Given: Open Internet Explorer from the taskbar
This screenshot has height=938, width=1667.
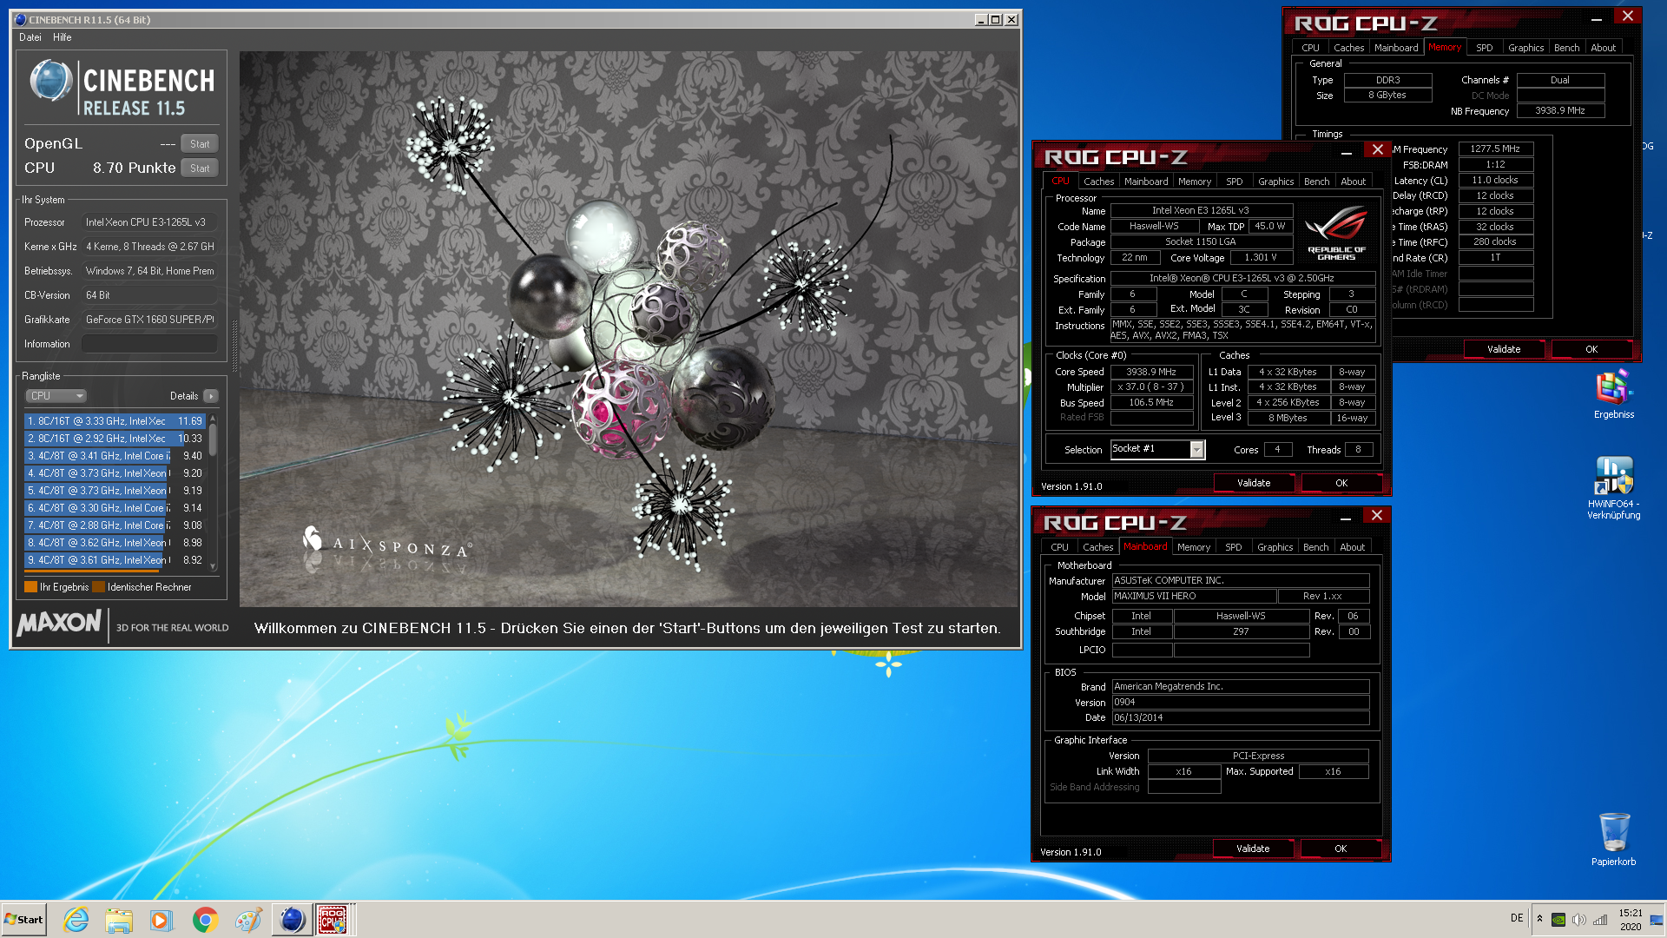Looking at the screenshot, I should tap(76, 920).
